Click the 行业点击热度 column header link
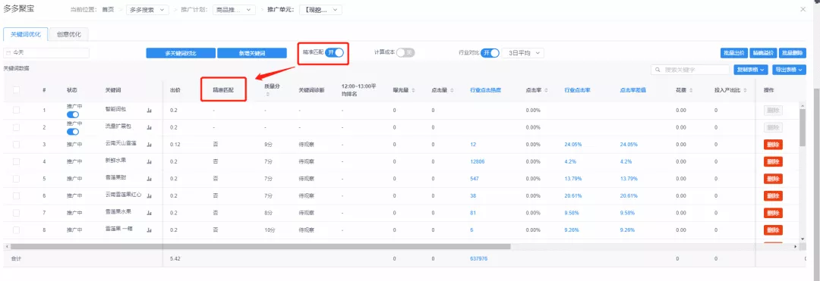 point(486,90)
